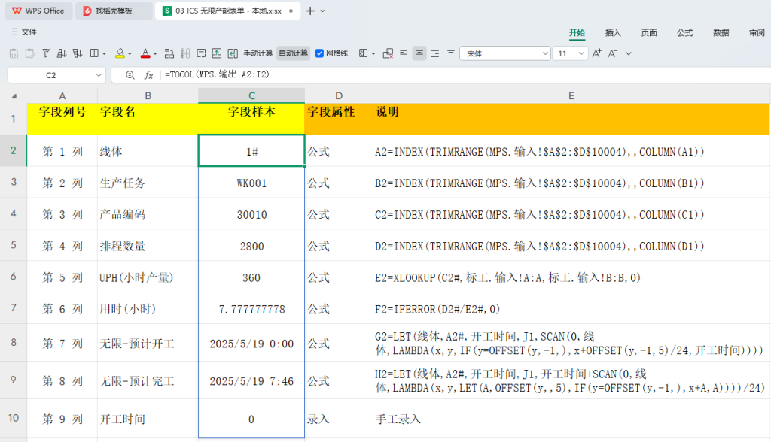Select cell 第 5 列
The width and height of the screenshot is (771, 442).
click(62, 277)
